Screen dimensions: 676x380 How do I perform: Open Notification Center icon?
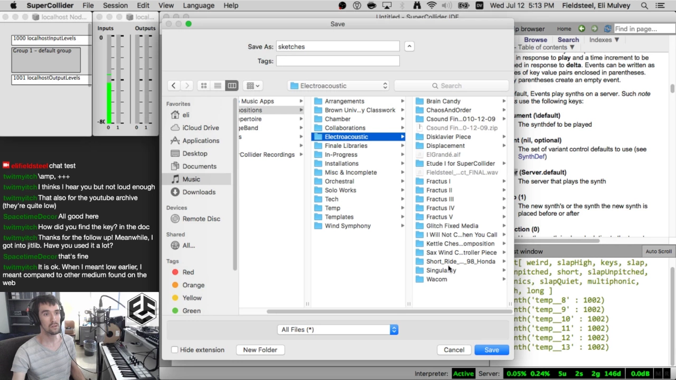[x=660, y=5]
